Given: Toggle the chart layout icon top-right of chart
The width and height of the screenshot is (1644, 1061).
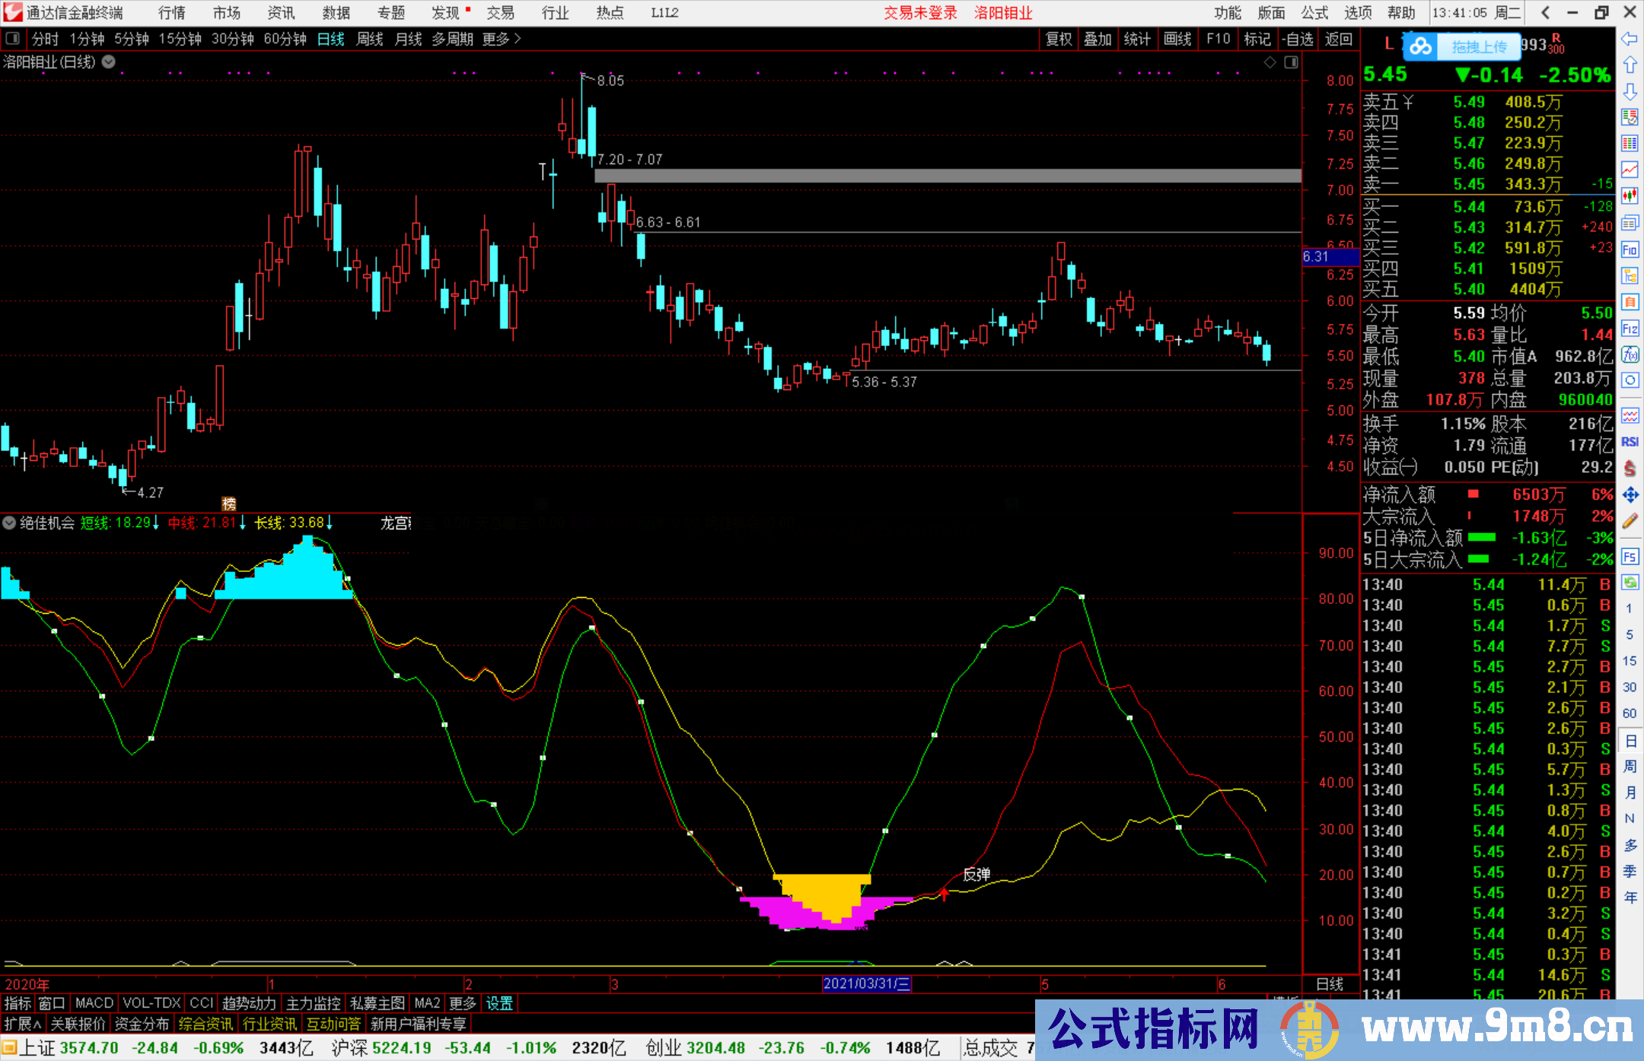Looking at the screenshot, I should pyautogui.click(x=1291, y=62).
